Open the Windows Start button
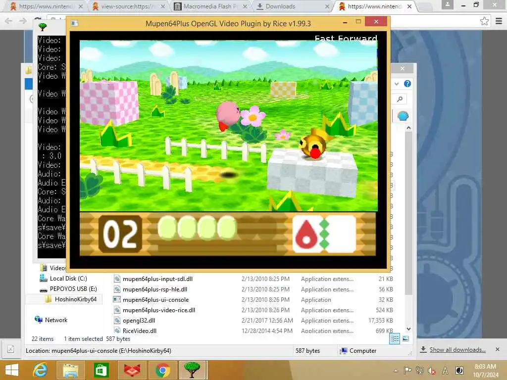 pyautogui.click(x=12, y=370)
